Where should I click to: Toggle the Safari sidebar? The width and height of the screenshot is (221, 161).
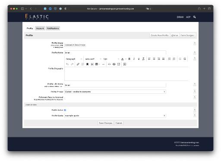(22, 9)
